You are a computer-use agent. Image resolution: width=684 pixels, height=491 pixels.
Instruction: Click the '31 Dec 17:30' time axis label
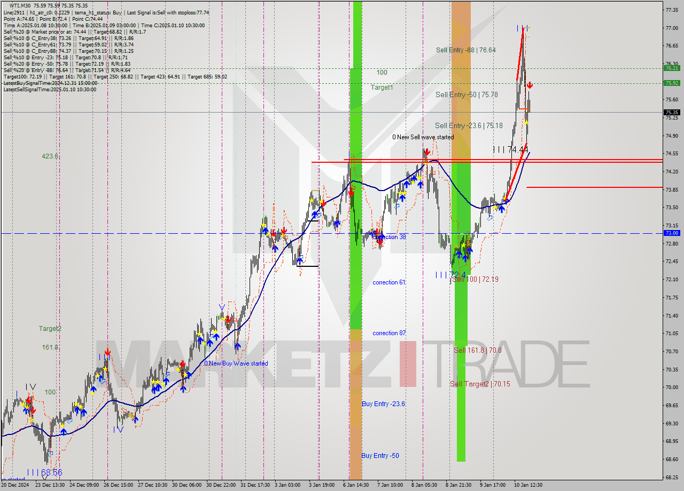tap(256, 485)
